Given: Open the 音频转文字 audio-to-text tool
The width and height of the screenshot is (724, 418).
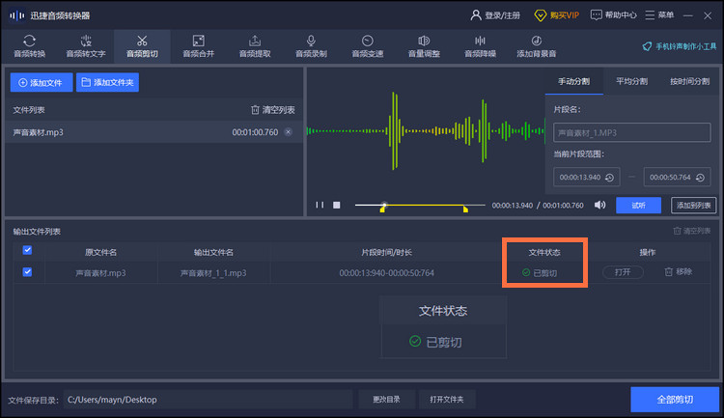Looking at the screenshot, I should point(86,46).
